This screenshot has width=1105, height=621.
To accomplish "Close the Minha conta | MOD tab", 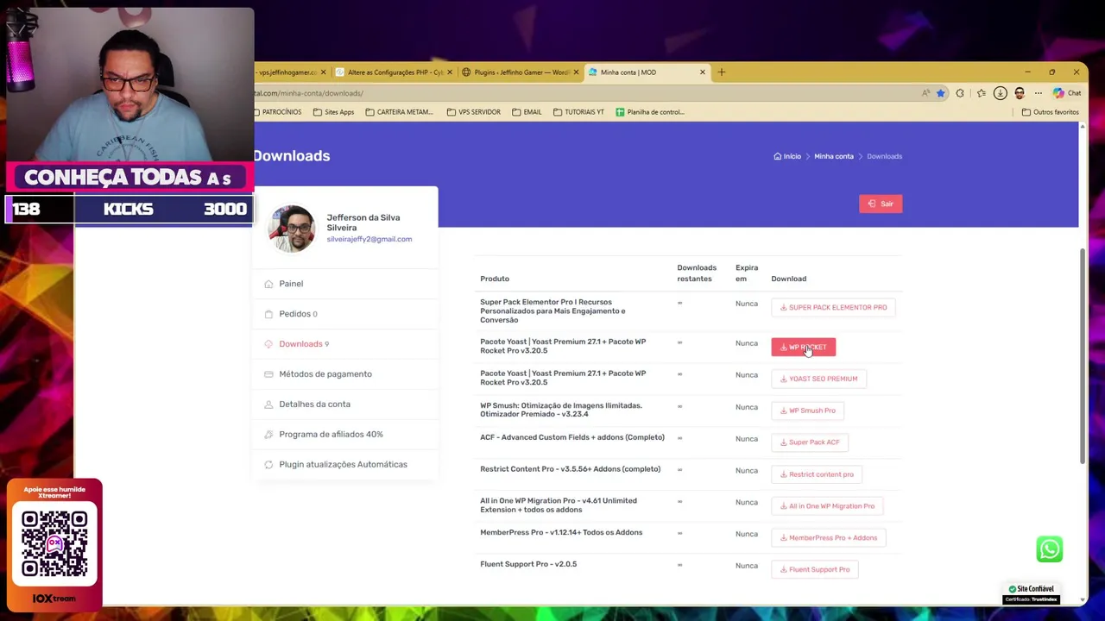I will [702, 72].
